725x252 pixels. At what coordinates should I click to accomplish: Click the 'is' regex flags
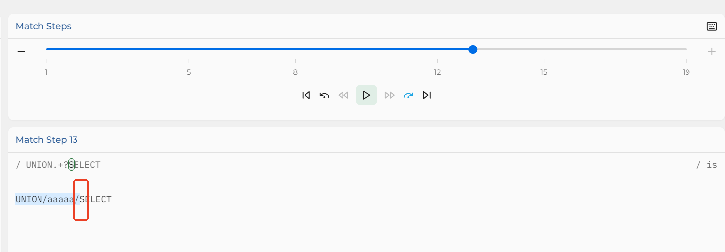tap(711, 165)
